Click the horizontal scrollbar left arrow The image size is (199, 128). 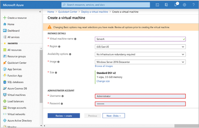(x=44, y=126)
